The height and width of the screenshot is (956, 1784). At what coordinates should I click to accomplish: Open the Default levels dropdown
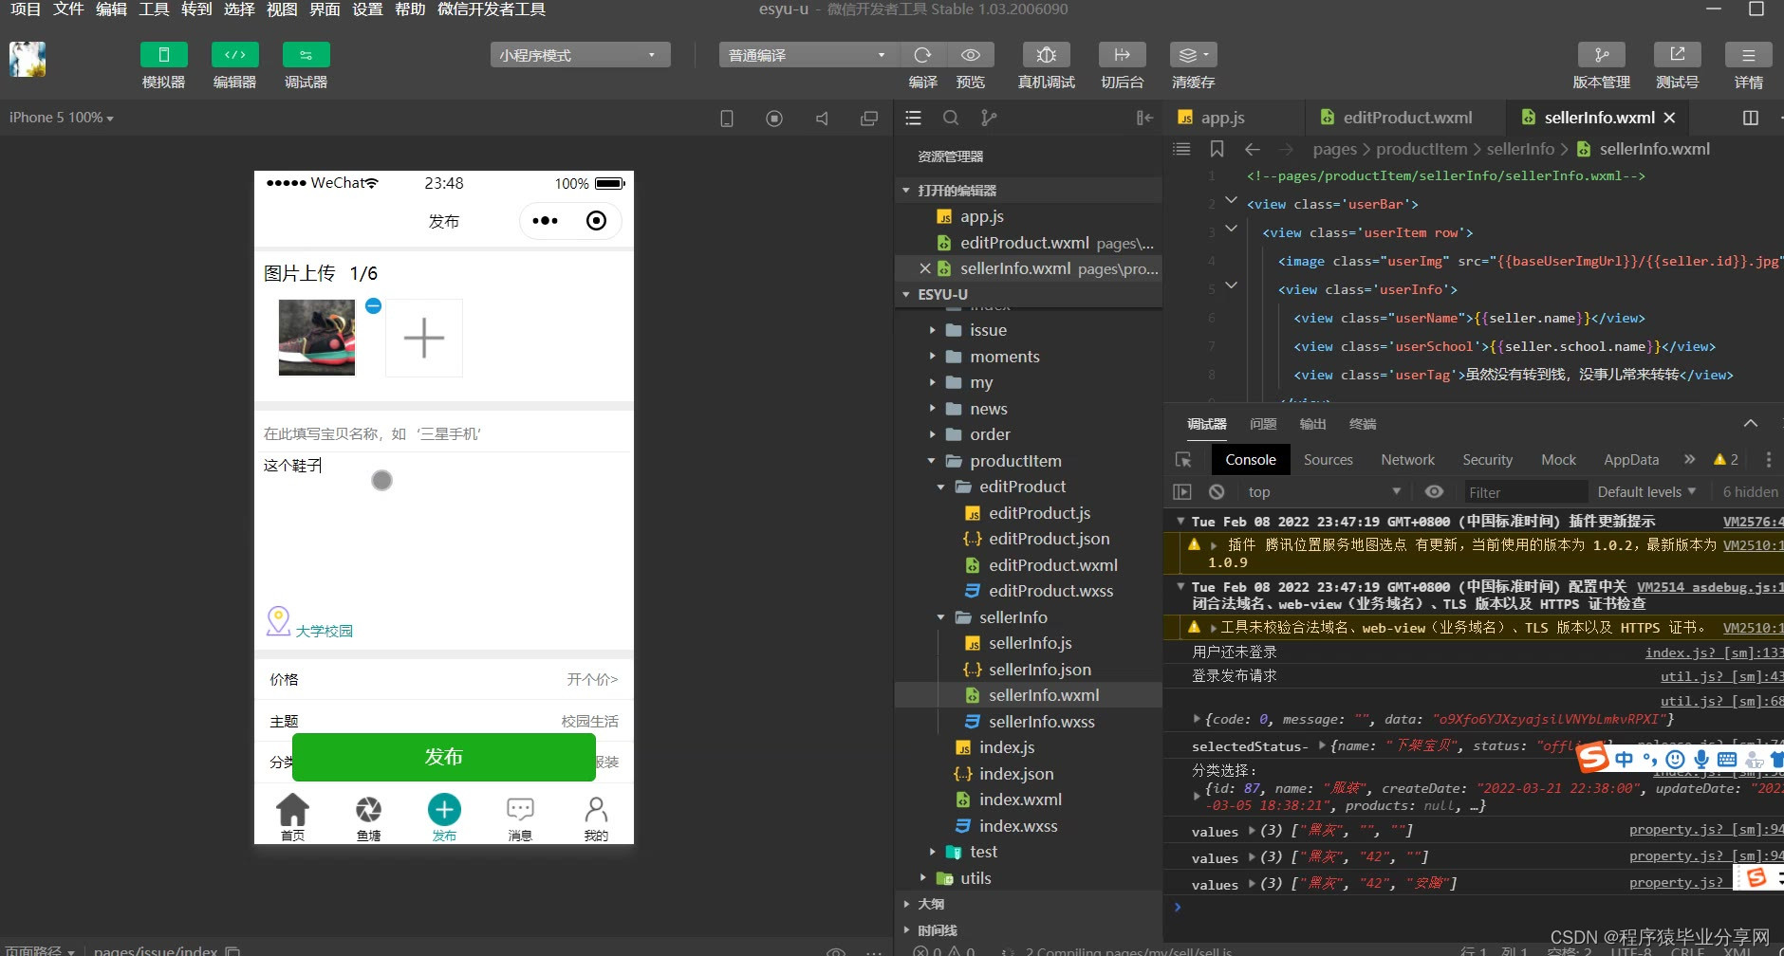1646,492
